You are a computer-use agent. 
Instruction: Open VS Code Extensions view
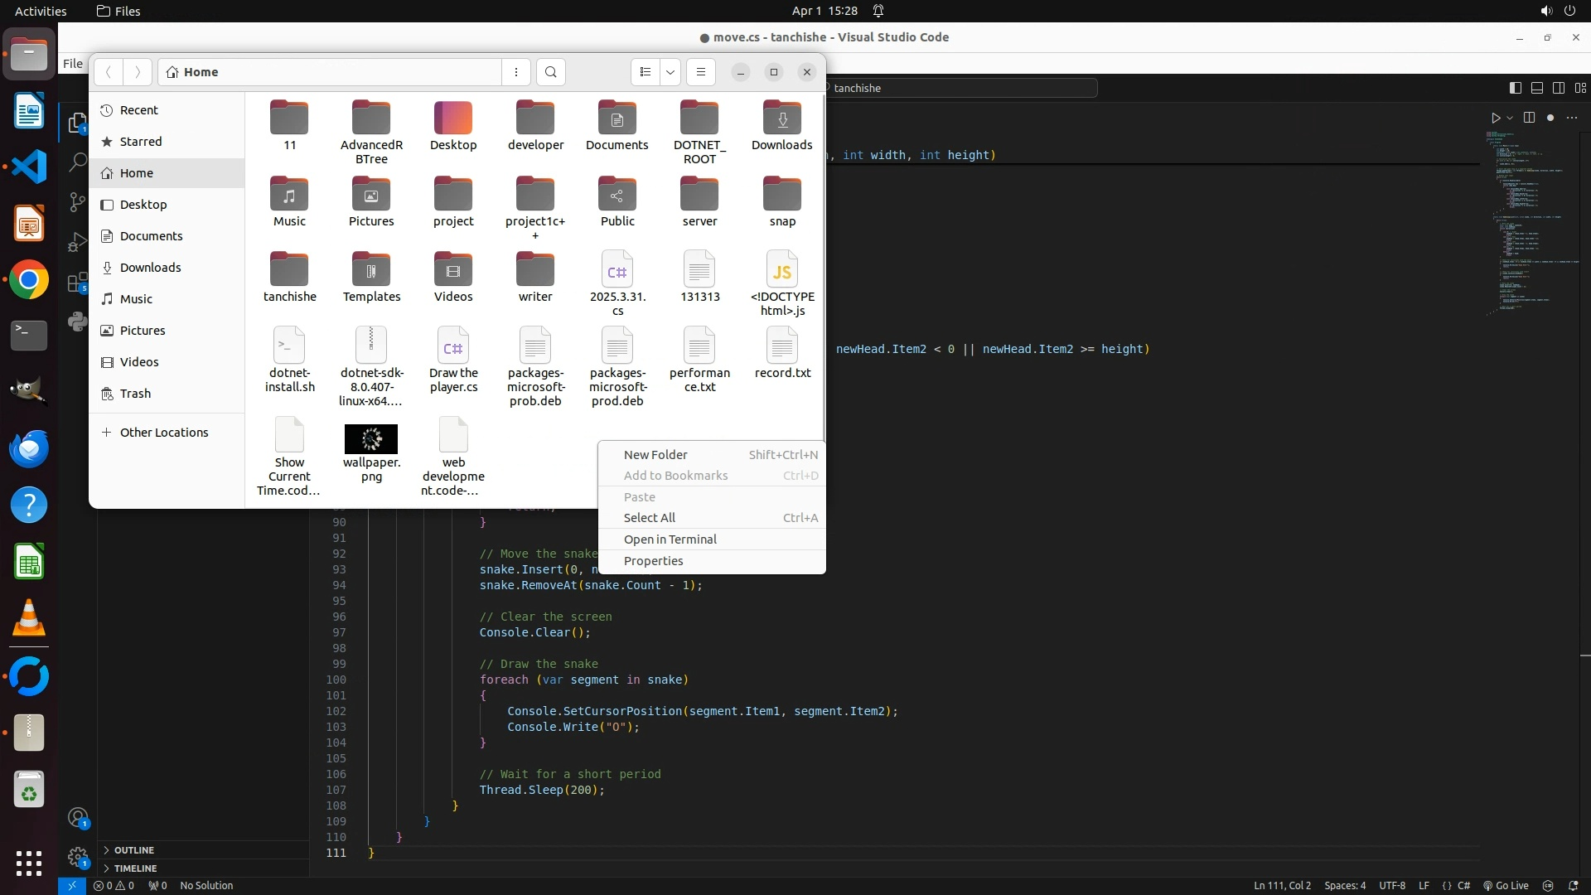click(x=77, y=283)
